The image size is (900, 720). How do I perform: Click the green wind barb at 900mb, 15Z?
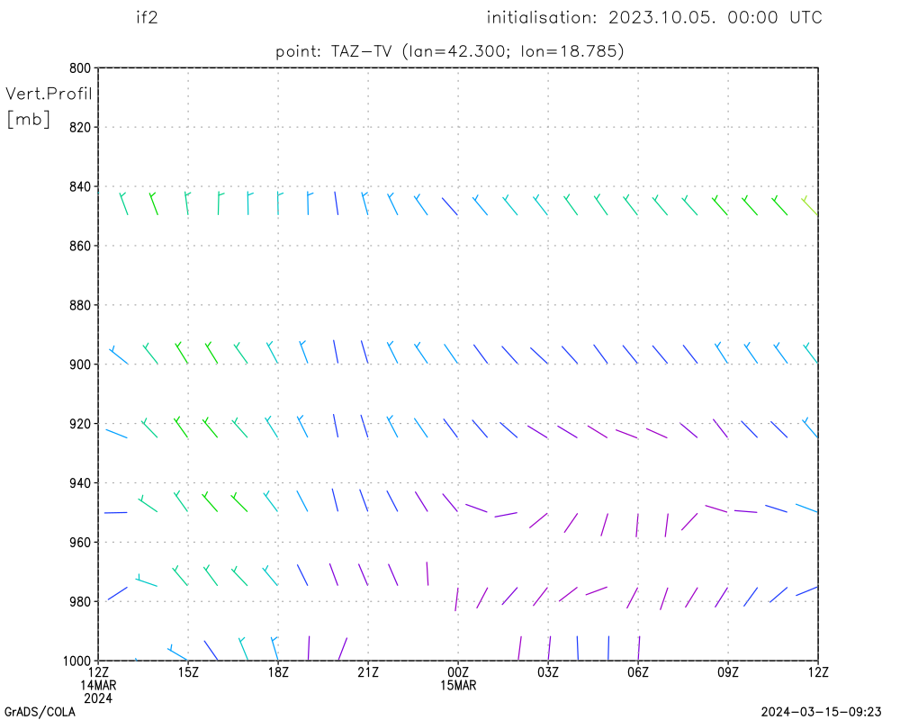(182, 353)
